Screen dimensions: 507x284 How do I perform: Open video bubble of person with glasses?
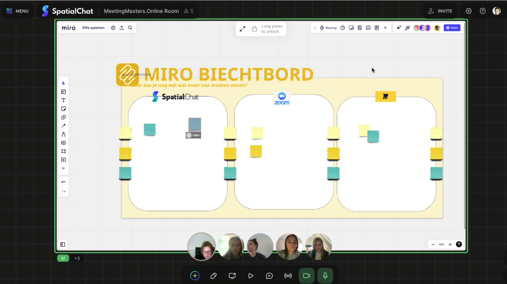tap(201, 247)
